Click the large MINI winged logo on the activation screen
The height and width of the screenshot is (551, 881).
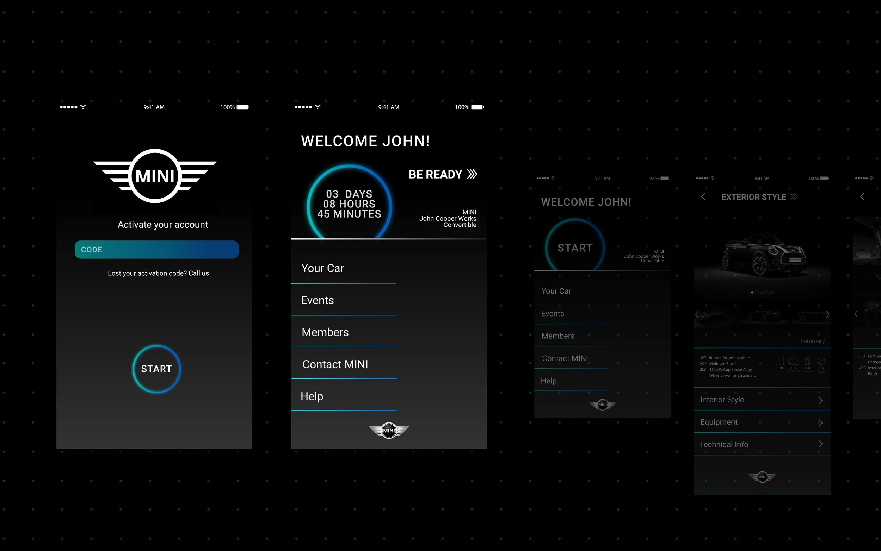(x=155, y=176)
